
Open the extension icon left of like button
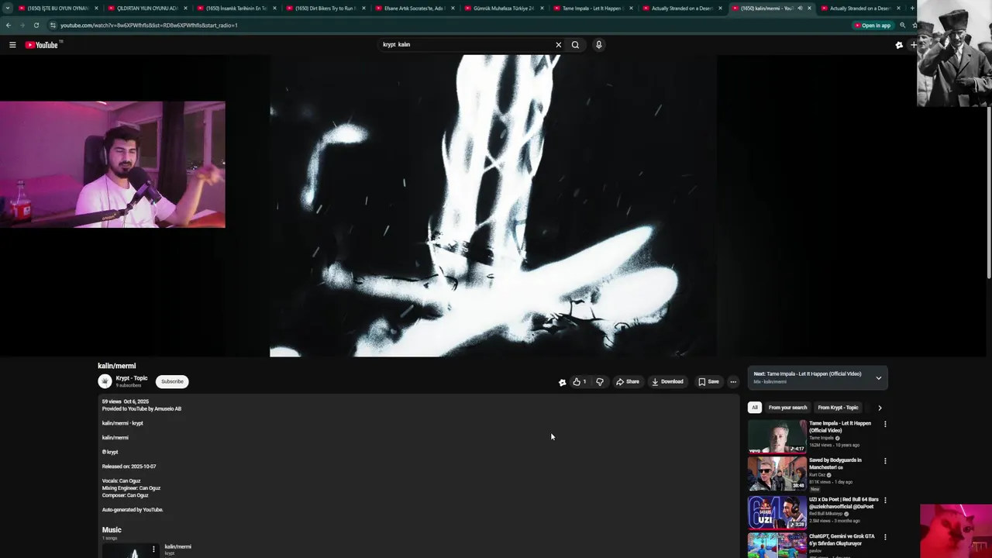click(562, 382)
